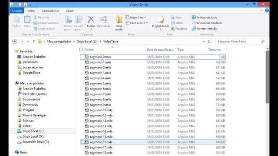The width and height of the screenshot is (278, 156).
Task: Open iPhone Developer in navigation pane
Action: (x=34, y=115)
